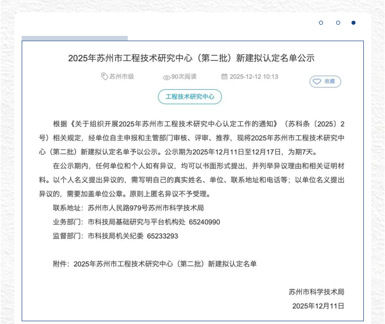Click the calendar icon before the publish date

pyautogui.click(x=225, y=77)
